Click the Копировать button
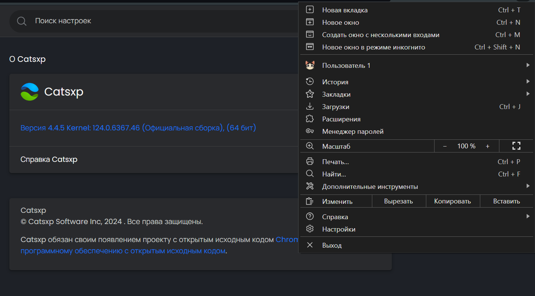The width and height of the screenshot is (535, 296). 453,201
